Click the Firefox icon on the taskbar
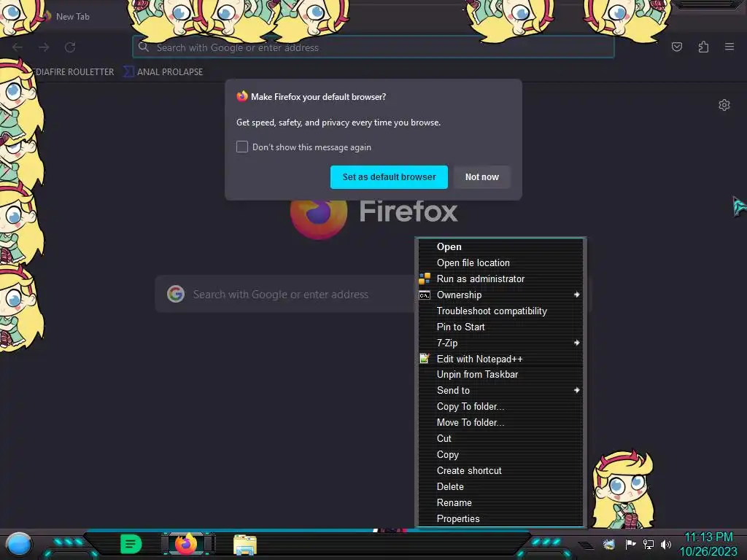747x560 pixels. [186, 544]
